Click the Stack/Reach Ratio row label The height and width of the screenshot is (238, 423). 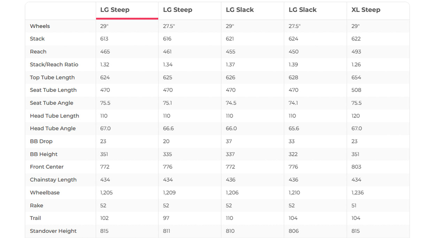54,64
